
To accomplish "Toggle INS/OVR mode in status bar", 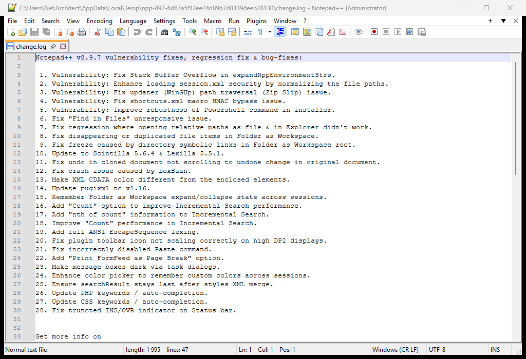I will (x=495, y=350).
